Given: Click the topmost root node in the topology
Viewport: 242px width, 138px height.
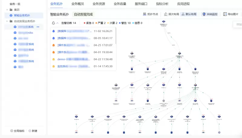Looking at the screenshot, I should 163,21.
